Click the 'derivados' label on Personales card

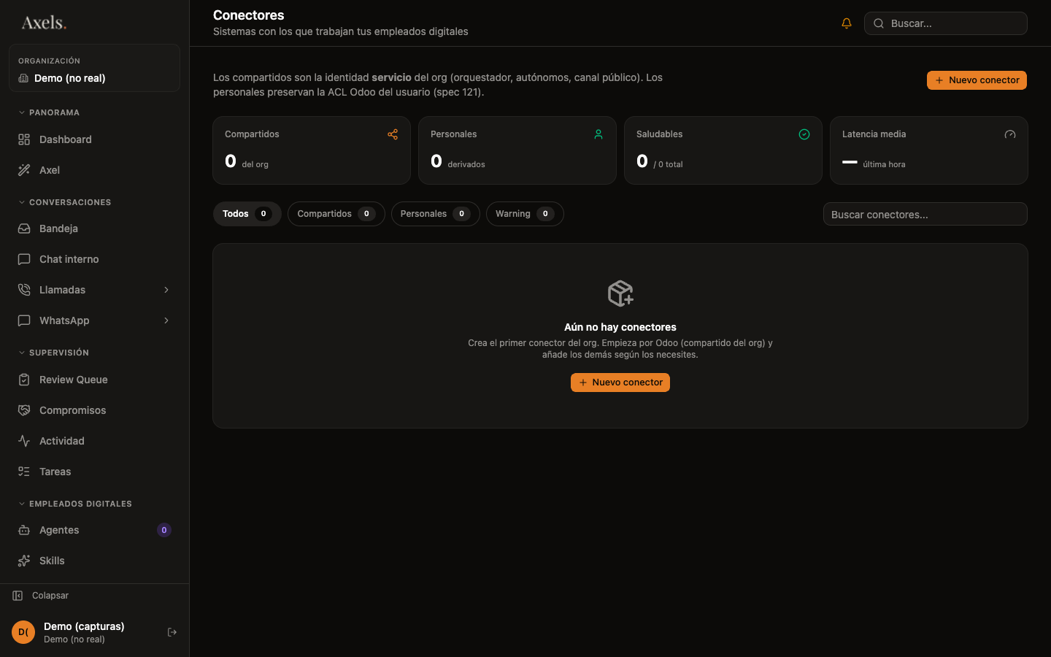[466, 164]
